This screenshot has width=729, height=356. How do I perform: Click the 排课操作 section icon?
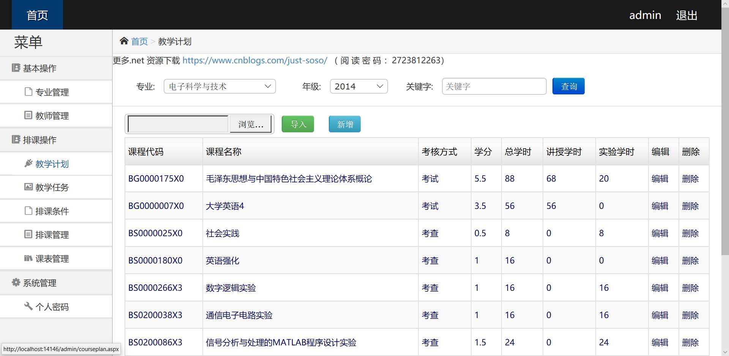click(16, 140)
